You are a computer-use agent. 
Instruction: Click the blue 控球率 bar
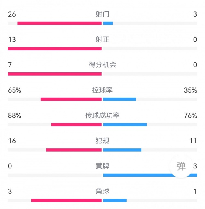pyautogui.click(x=119, y=99)
